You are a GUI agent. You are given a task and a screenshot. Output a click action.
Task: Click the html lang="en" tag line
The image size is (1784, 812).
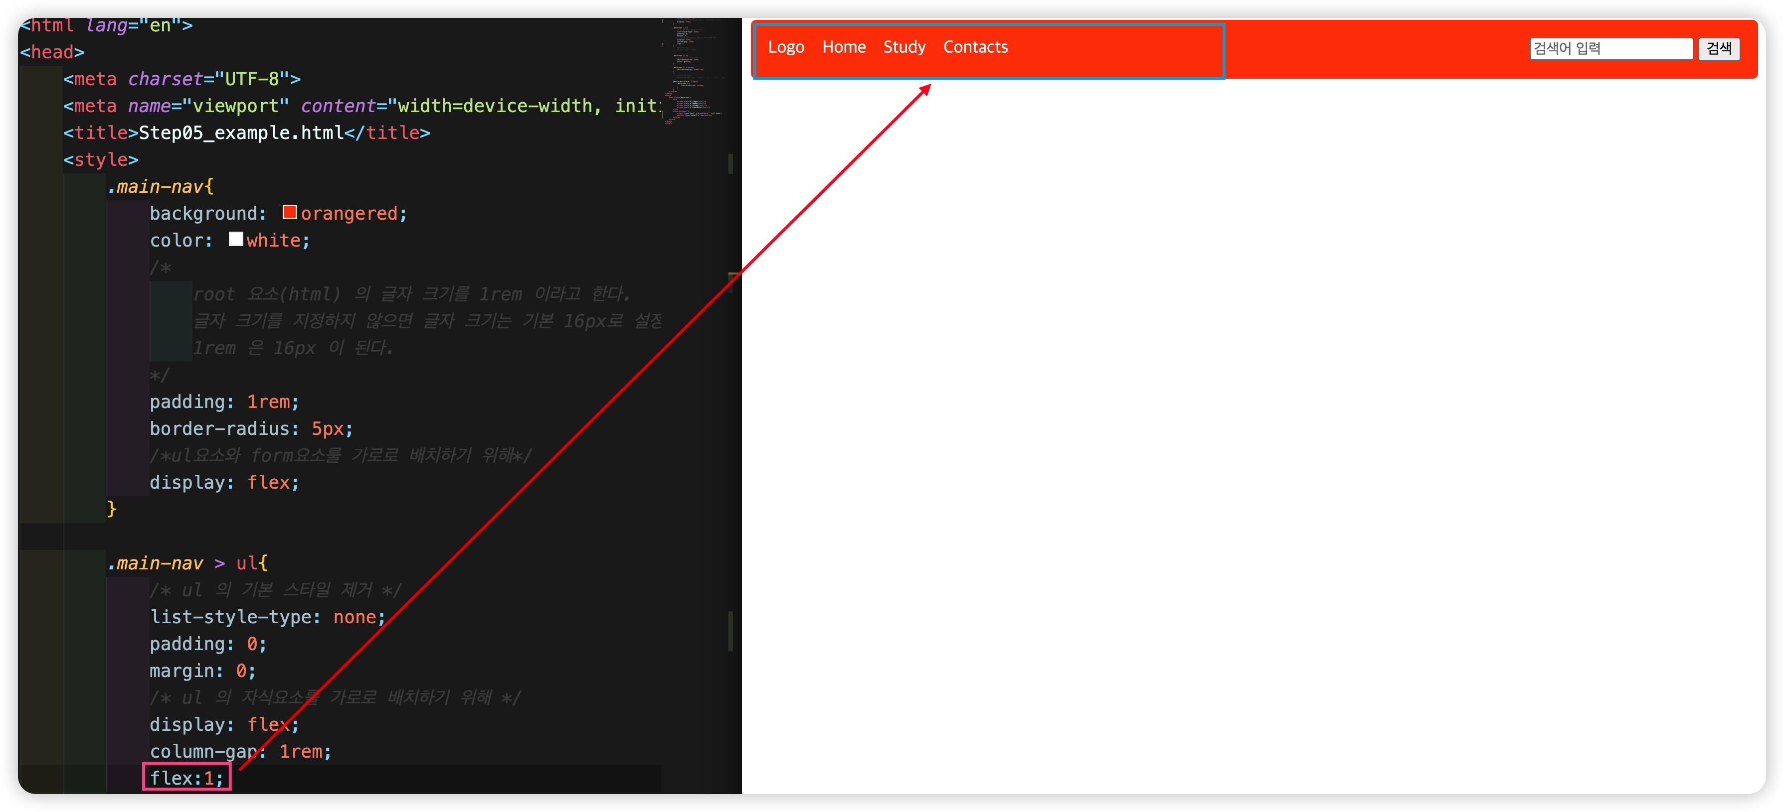(106, 25)
